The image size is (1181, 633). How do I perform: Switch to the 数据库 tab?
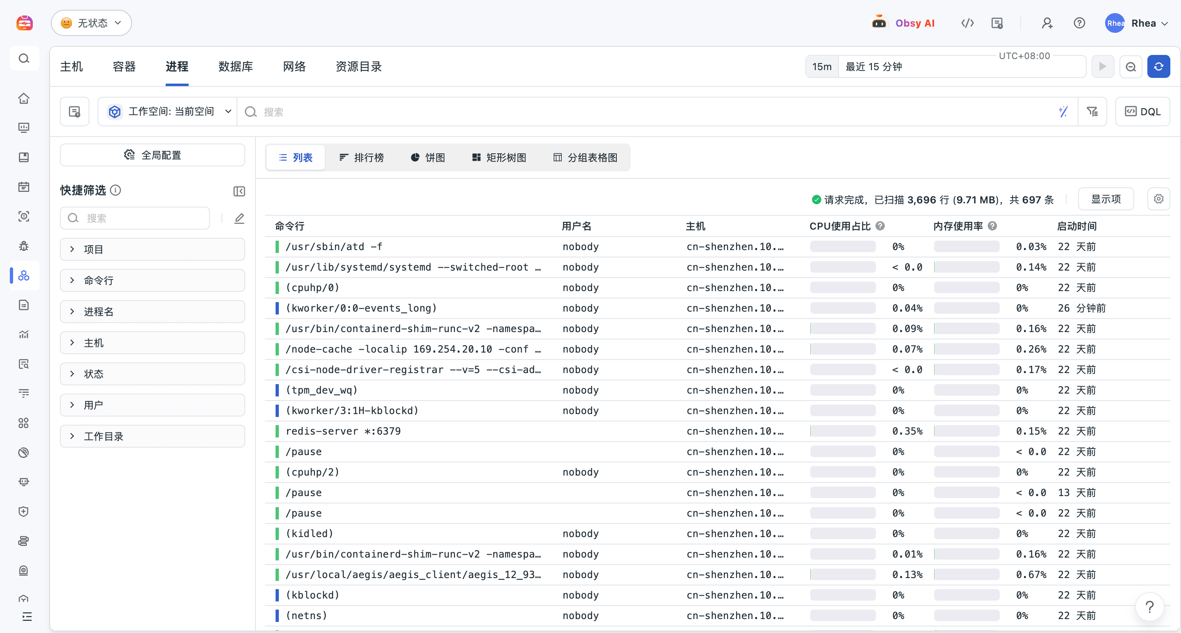(236, 66)
